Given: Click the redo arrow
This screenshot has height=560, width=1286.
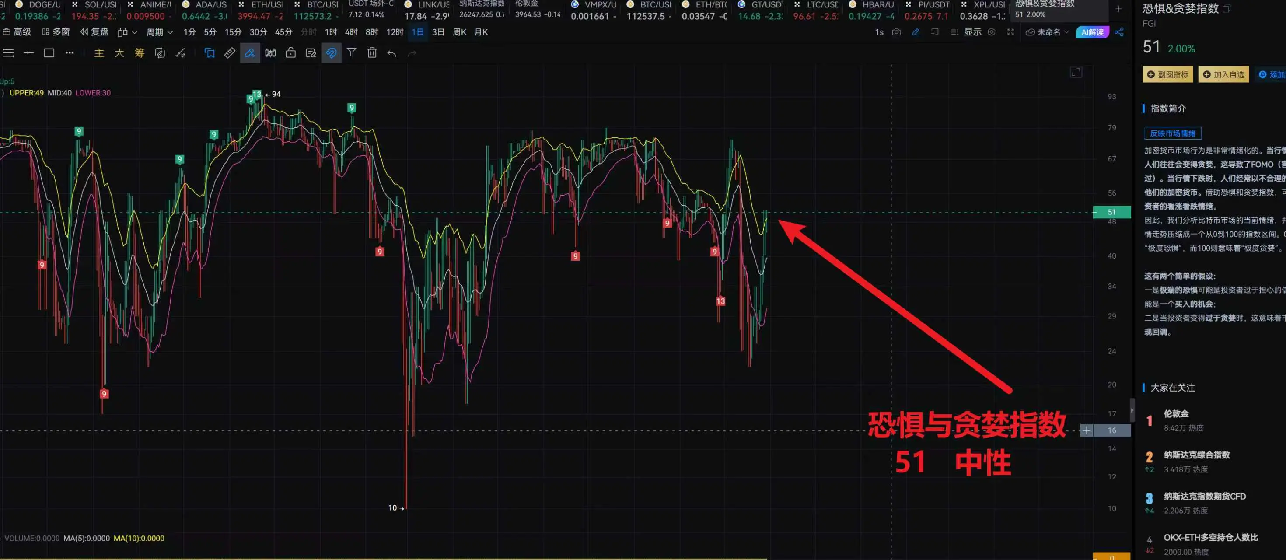Looking at the screenshot, I should click(412, 53).
